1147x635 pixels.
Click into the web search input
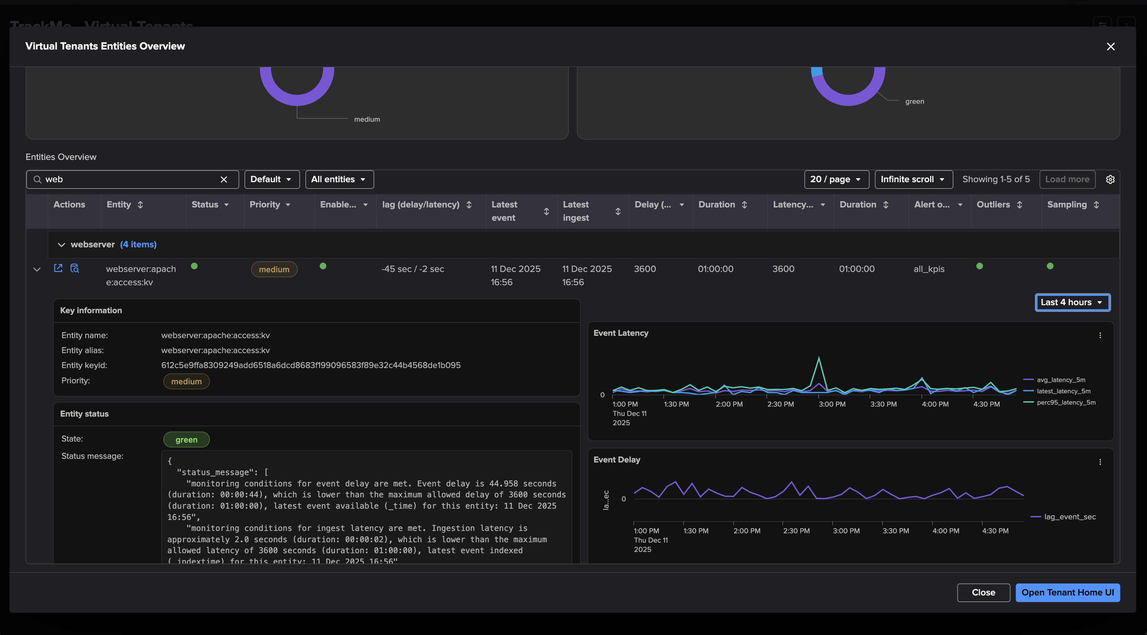[129, 179]
